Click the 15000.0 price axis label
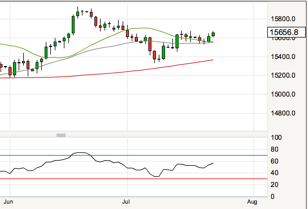The height and width of the screenshot is (209, 308). click(x=283, y=94)
